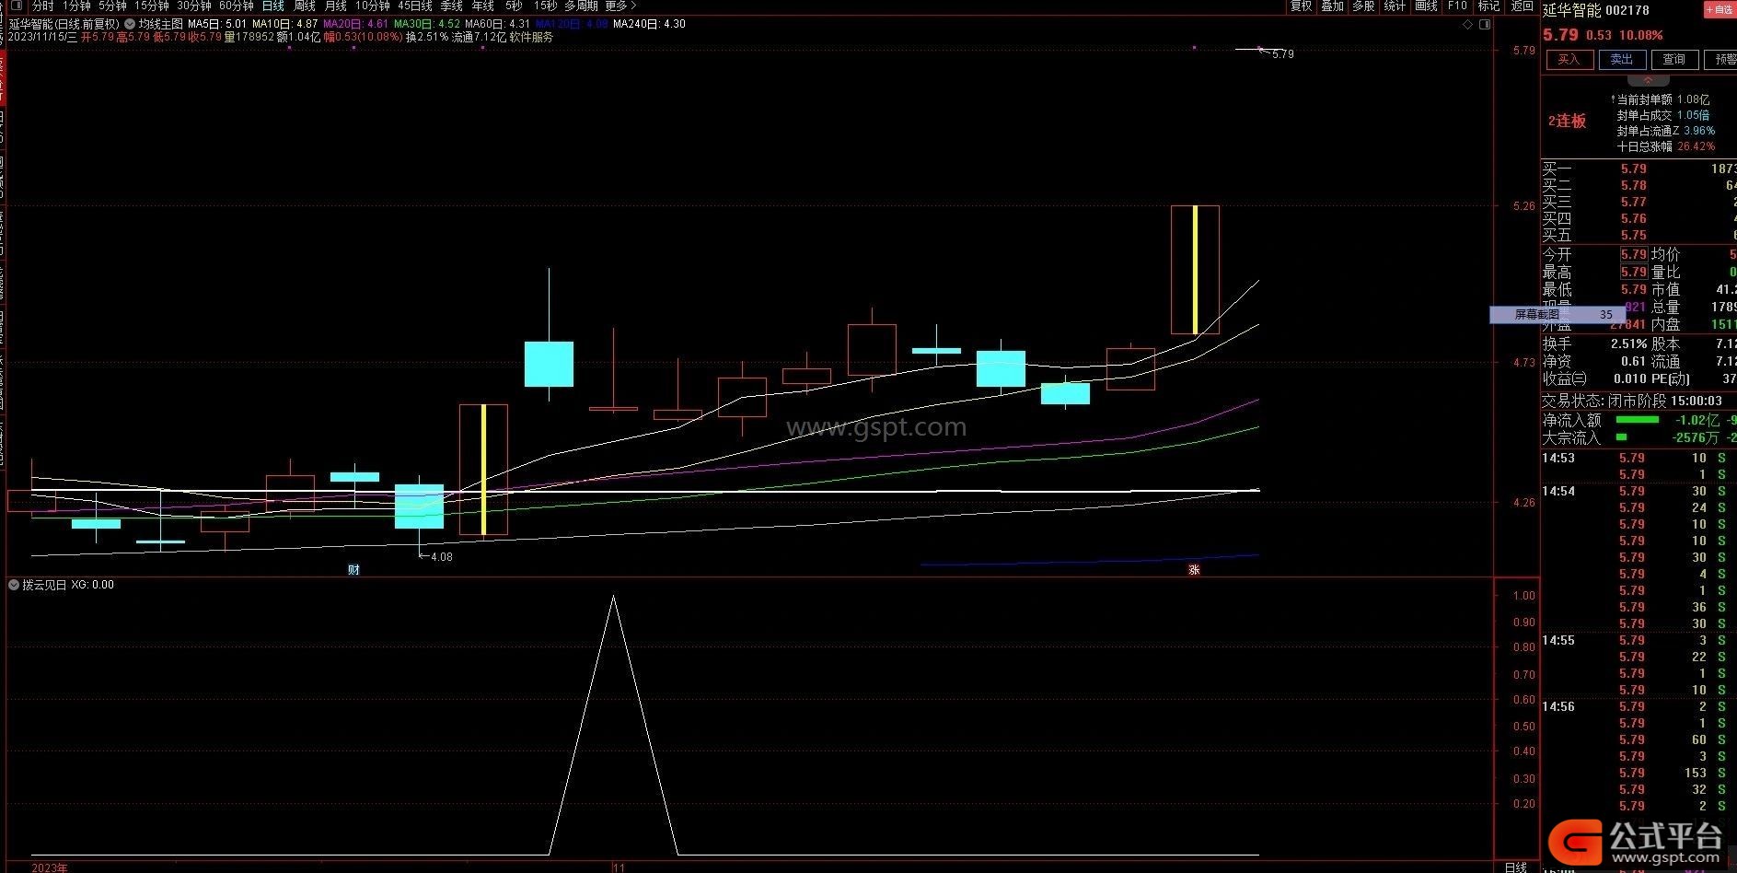Select the 30分钟 period tab

click(194, 6)
